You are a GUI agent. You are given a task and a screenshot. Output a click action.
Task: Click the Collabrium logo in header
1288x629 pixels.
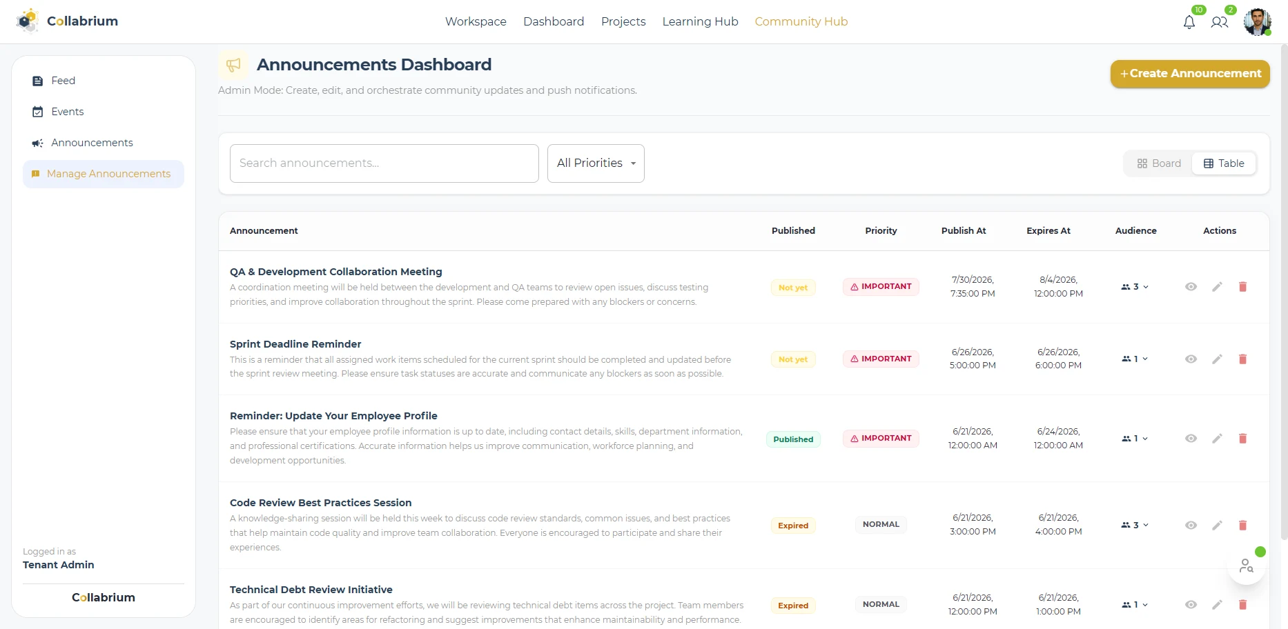(x=68, y=21)
